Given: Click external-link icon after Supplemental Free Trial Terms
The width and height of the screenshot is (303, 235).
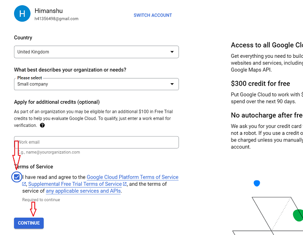Looking at the screenshot, I should [x=125, y=184].
